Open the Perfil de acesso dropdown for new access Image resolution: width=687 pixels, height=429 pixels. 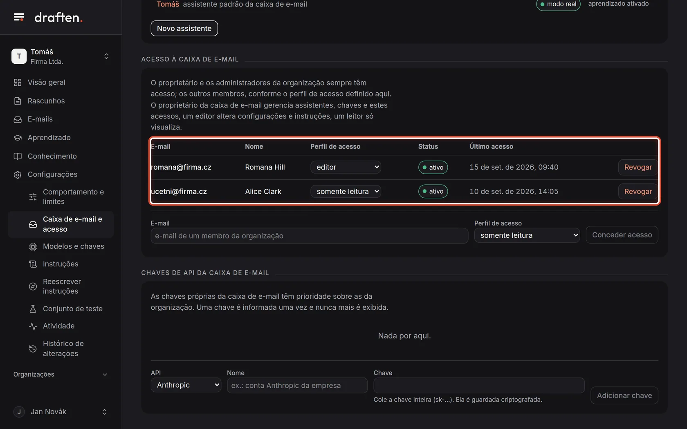(527, 235)
